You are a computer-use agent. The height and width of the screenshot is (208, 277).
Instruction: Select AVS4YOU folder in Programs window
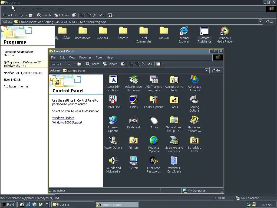(103, 33)
